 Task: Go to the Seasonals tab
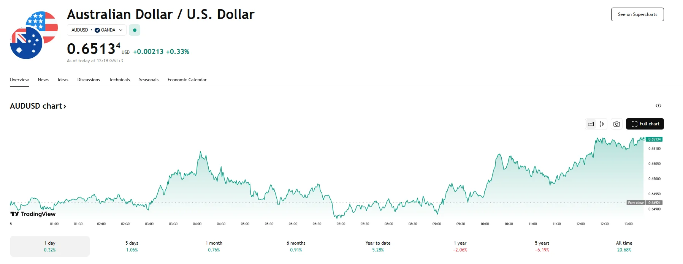pos(149,80)
